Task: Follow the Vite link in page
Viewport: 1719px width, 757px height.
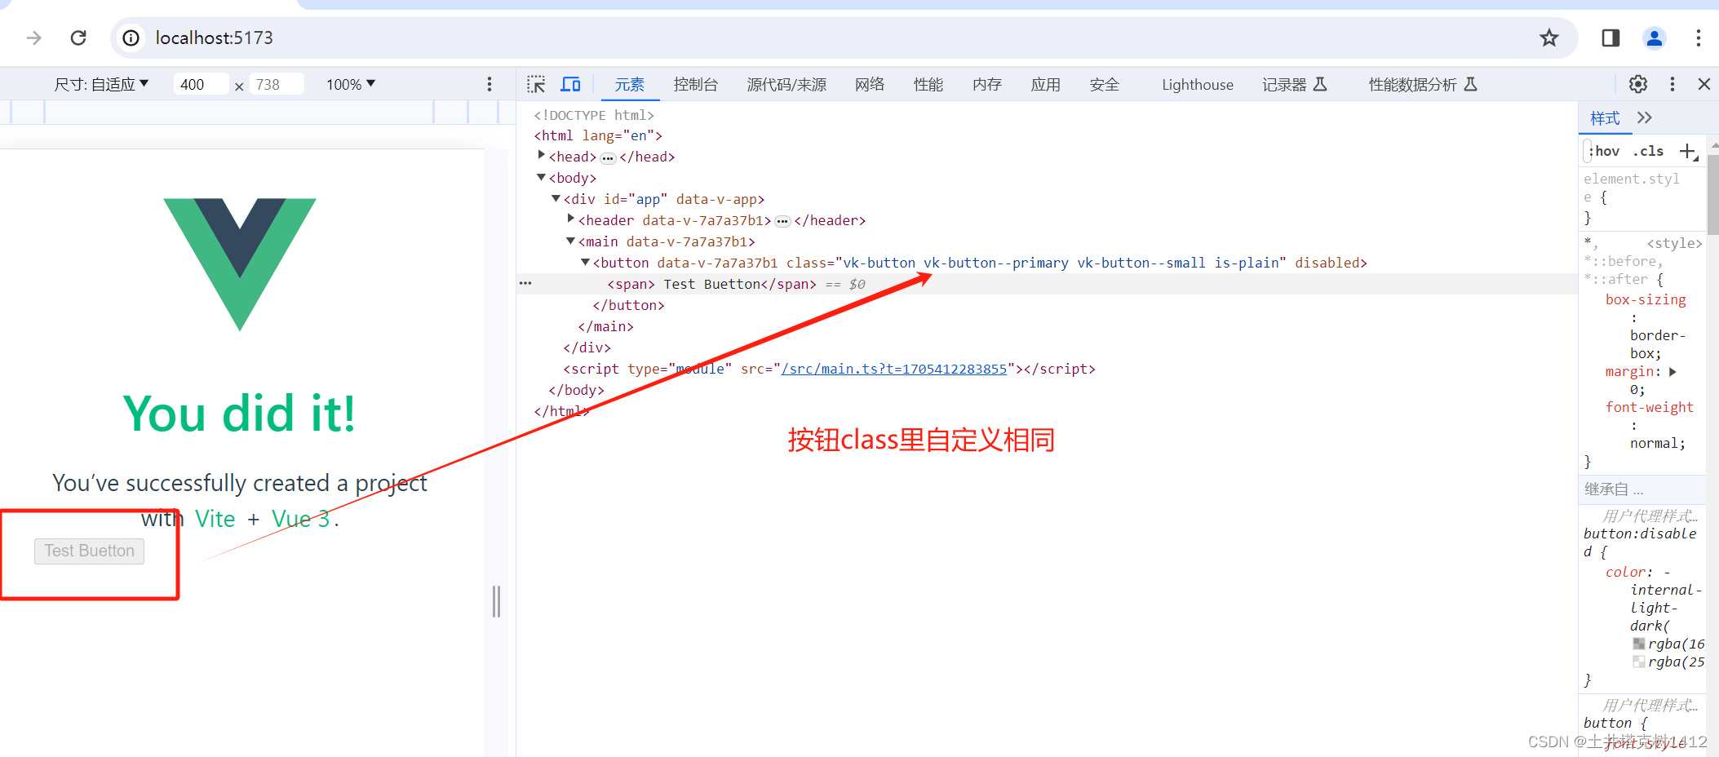Action: coord(215,519)
